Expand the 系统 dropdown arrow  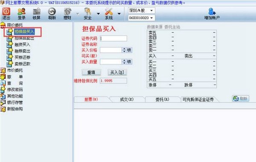(x=119, y=14)
